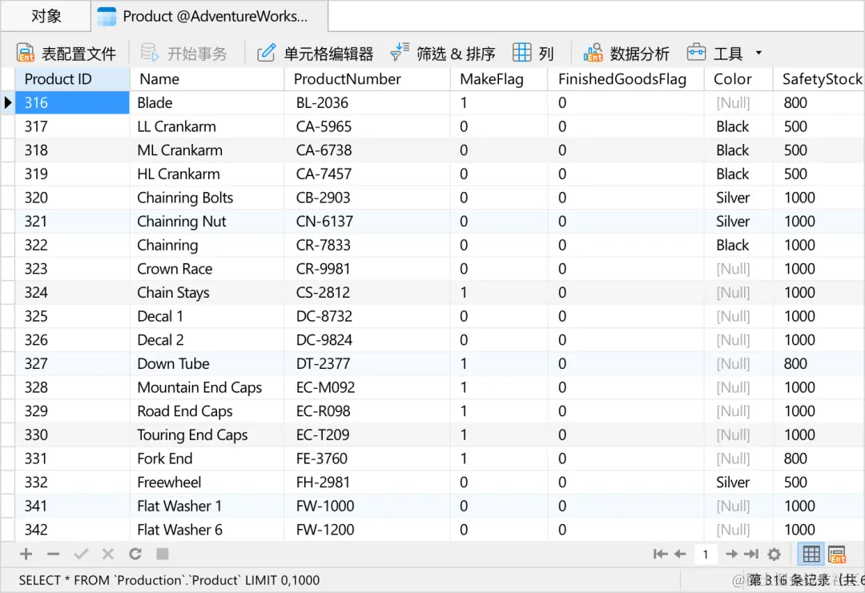The width and height of the screenshot is (865, 593).
Task: Stop the running query square icon
Action: coord(162,554)
